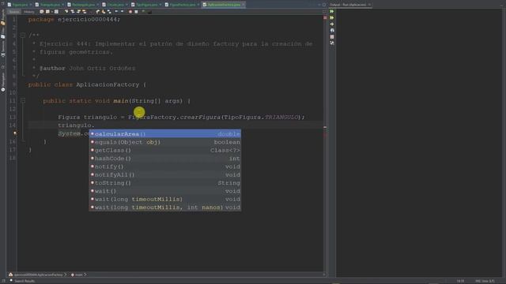Screen dimensions: 506x284
Task: Select notifyAll() in the suggestion list
Action: click(x=165, y=174)
